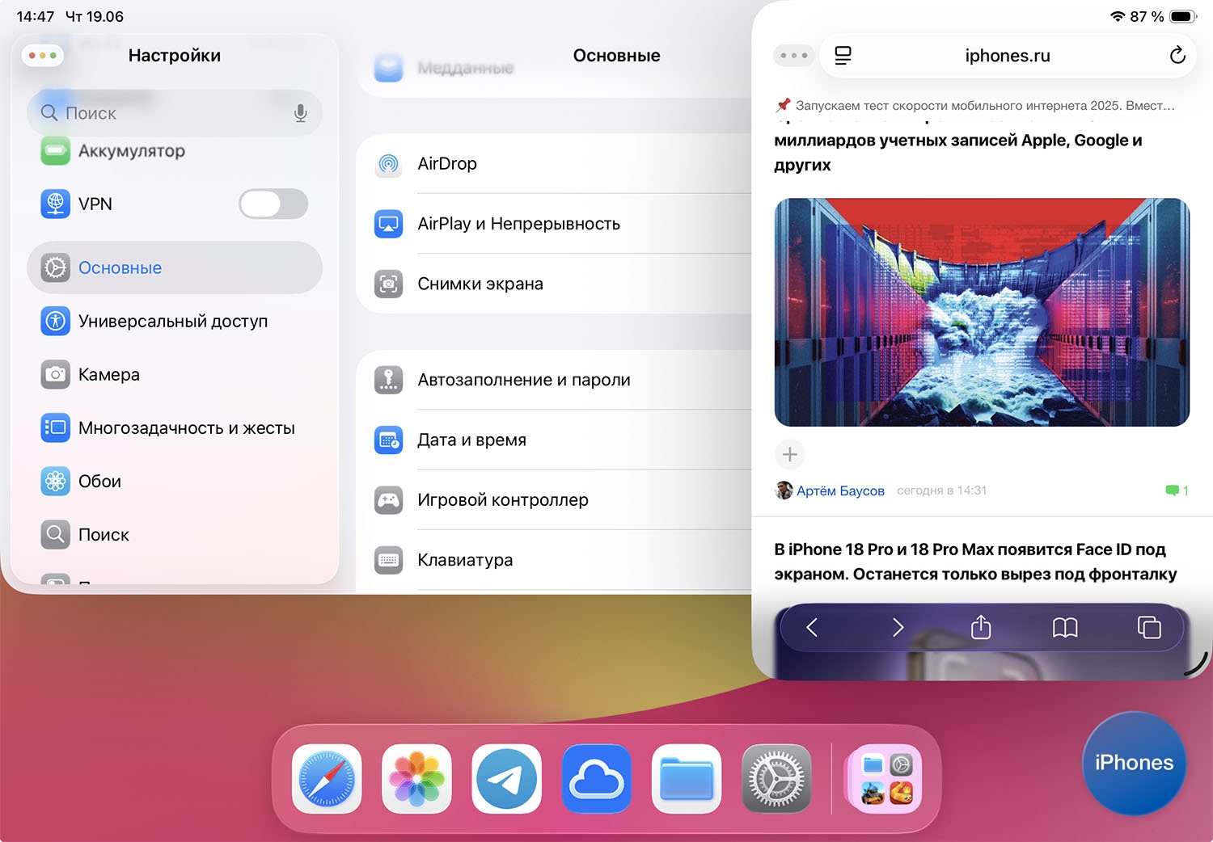The height and width of the screenshot is (842, 1213).
Task: Go back in Safari toolbar
Action: [812, 628]
